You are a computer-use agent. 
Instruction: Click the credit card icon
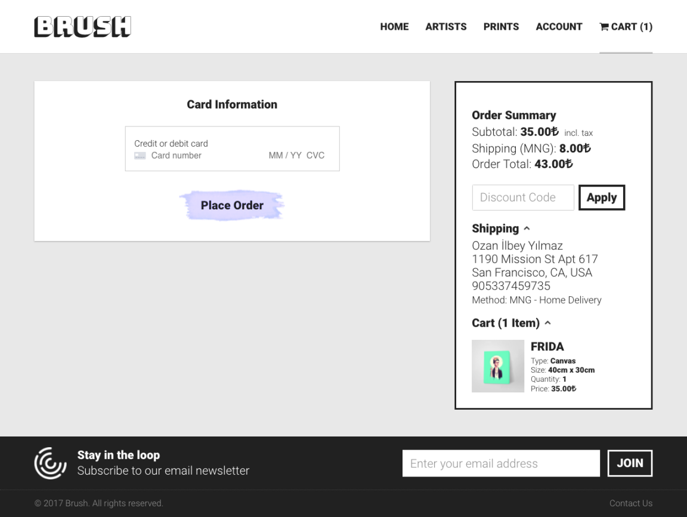140,156
